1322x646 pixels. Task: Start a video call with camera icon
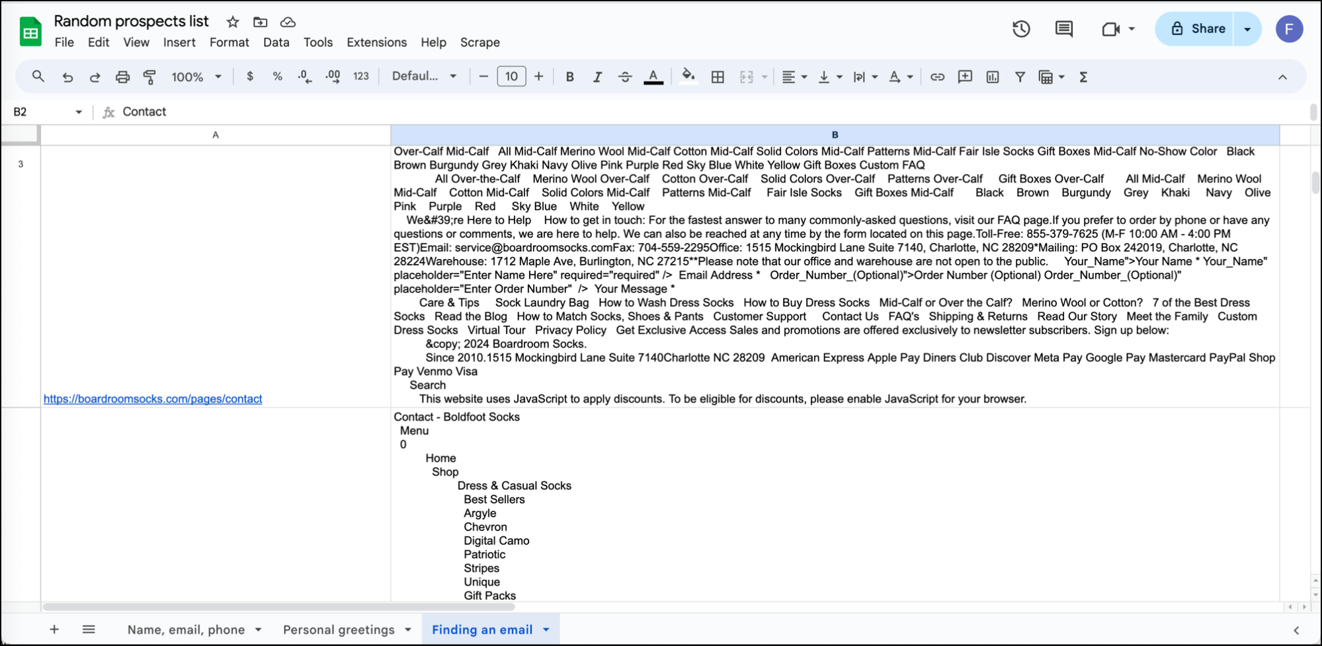click(x=1111, y=29)
